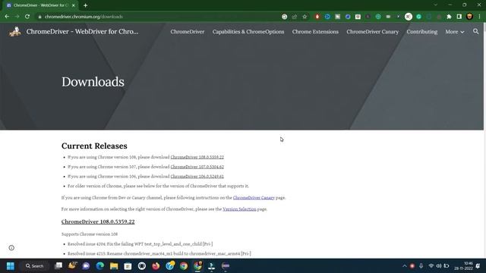
Task: Click the Current Releases heading
Action: click(x=94, y=146)
